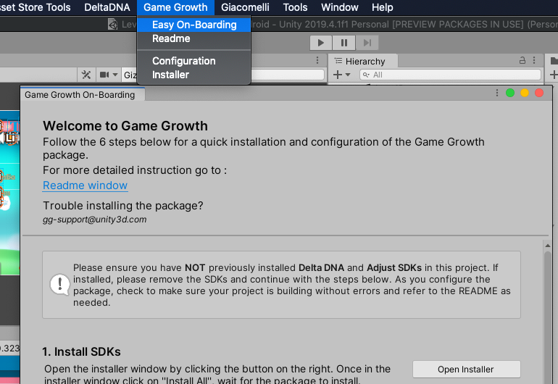The width and height of the screenshot is (558, 384).
Task: Click the Unity logo in title bar
Action: click(113, 24)
